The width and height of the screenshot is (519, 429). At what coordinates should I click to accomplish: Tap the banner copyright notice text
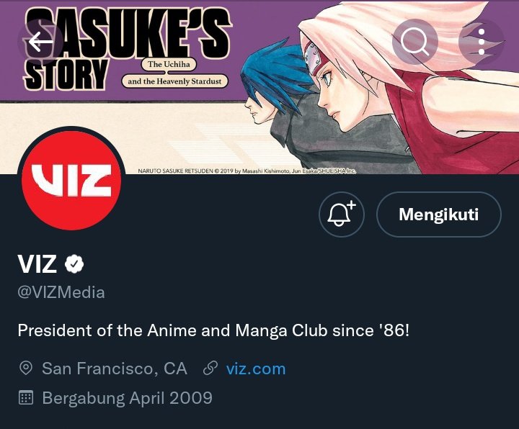tap(247, 171)
